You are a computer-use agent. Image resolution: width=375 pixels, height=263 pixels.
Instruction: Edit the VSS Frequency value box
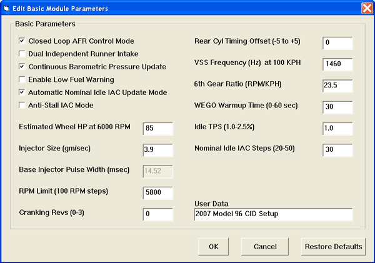337,64
